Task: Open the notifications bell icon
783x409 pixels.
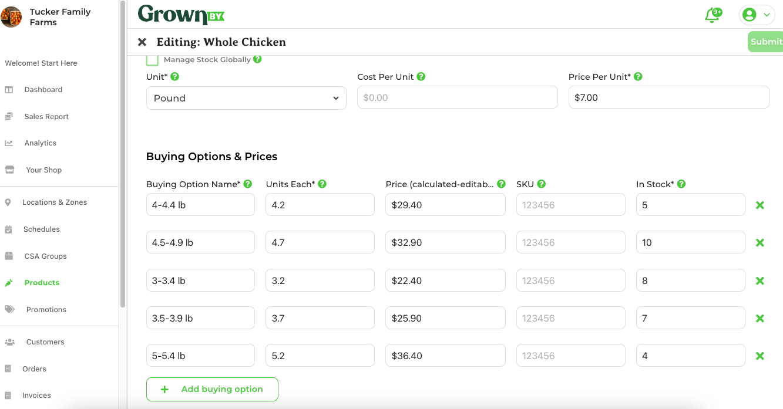Action: click(712, 15)
